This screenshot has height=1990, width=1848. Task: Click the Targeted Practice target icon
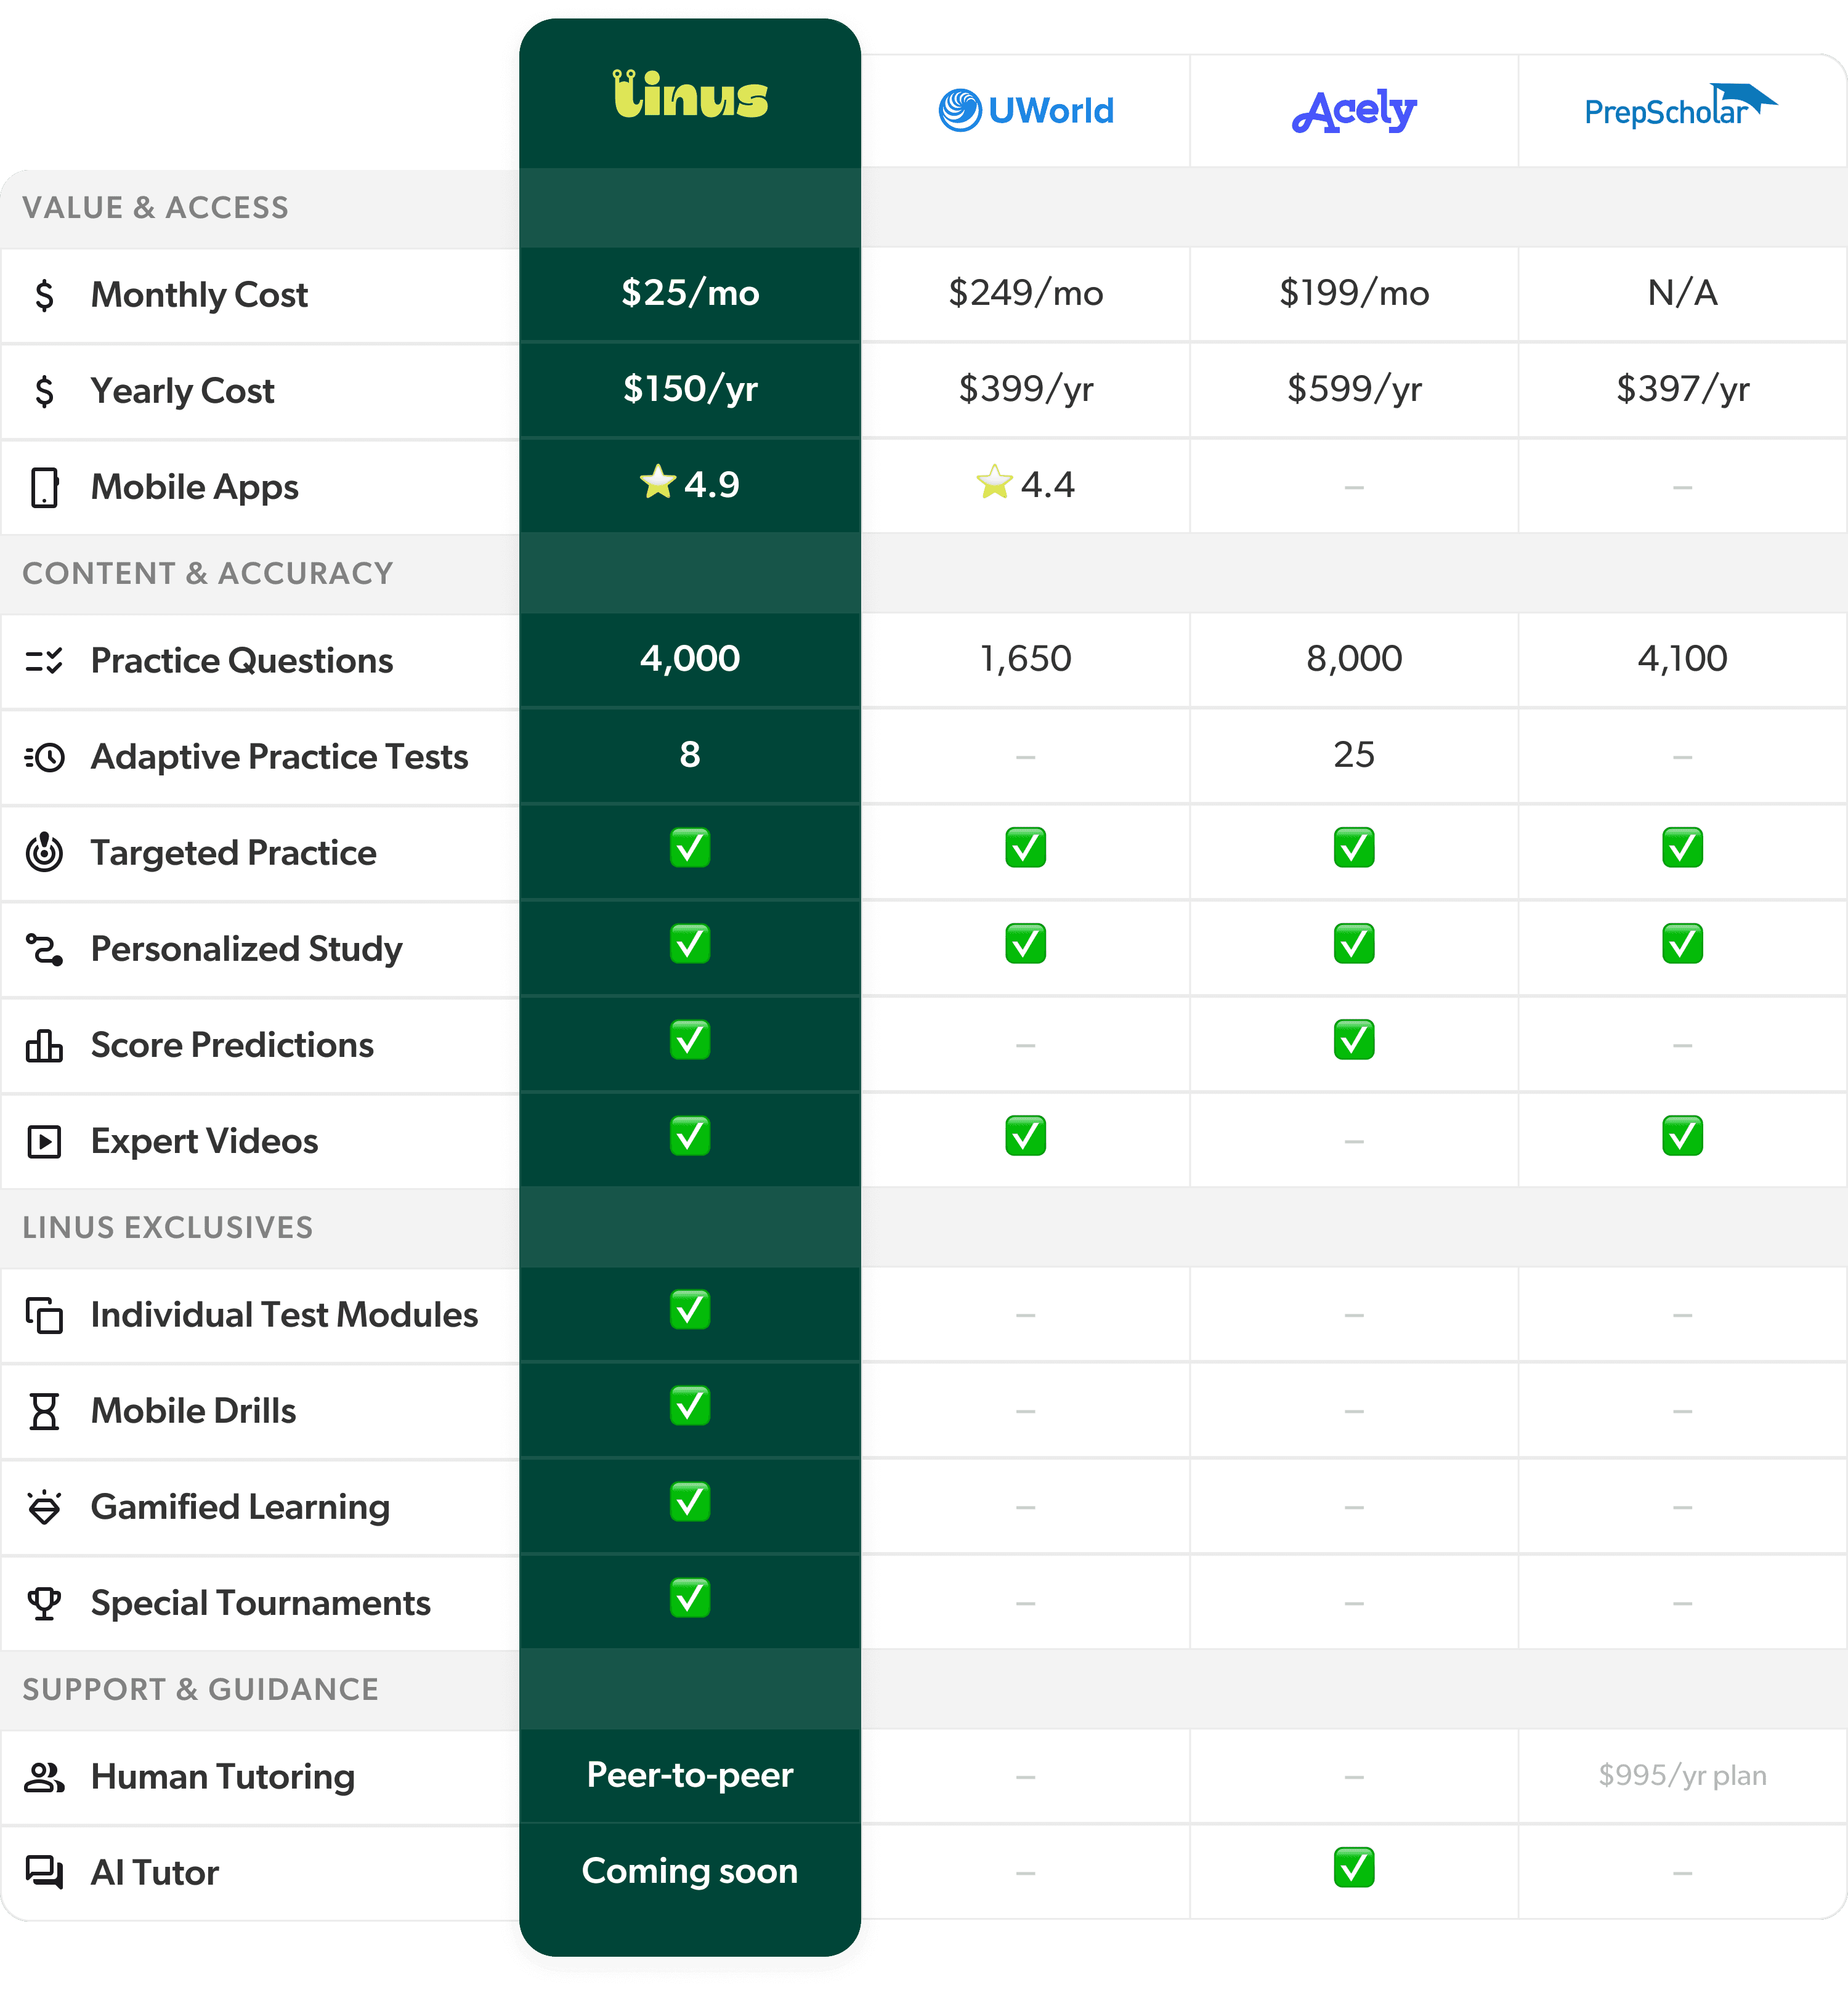click(44, 852)
